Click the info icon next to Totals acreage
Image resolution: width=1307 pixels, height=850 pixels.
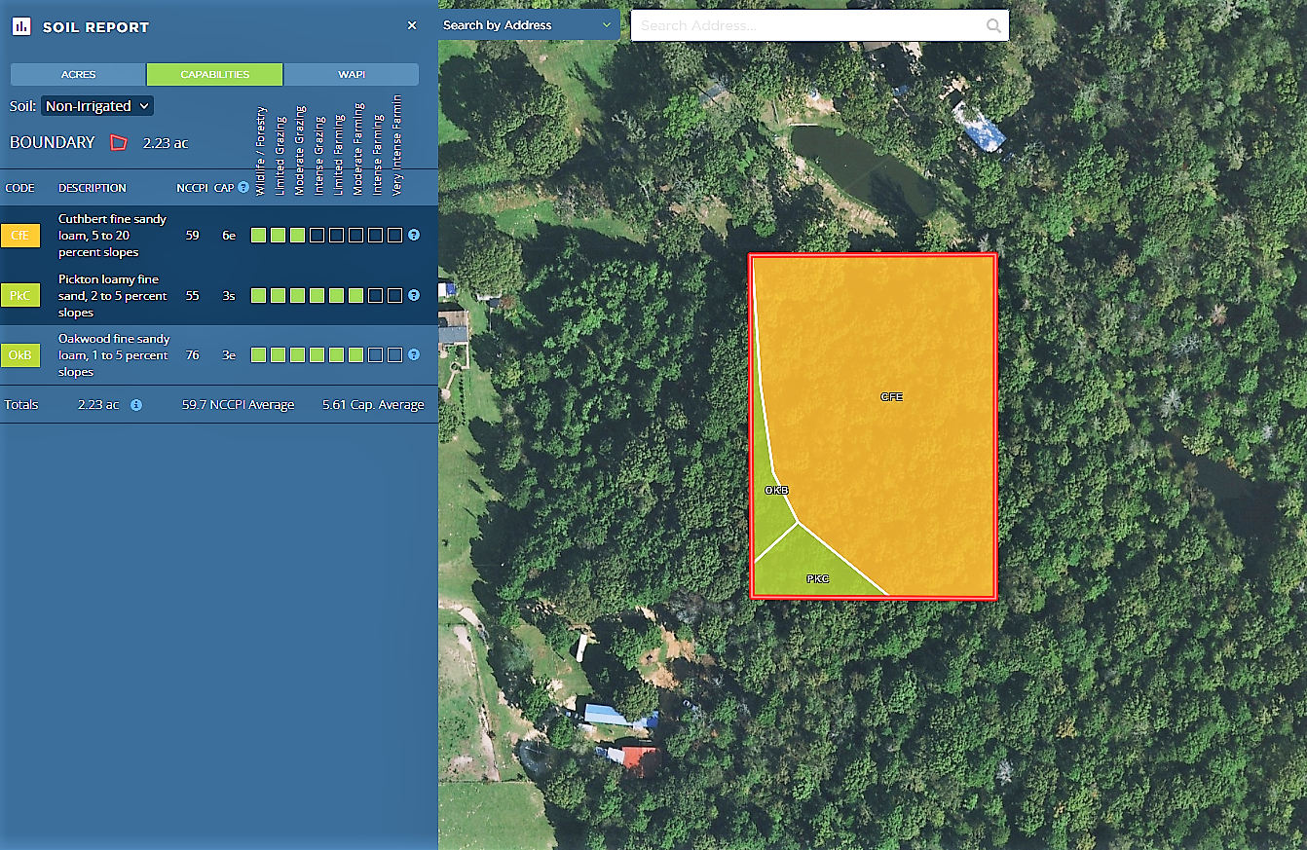point(136,405)
